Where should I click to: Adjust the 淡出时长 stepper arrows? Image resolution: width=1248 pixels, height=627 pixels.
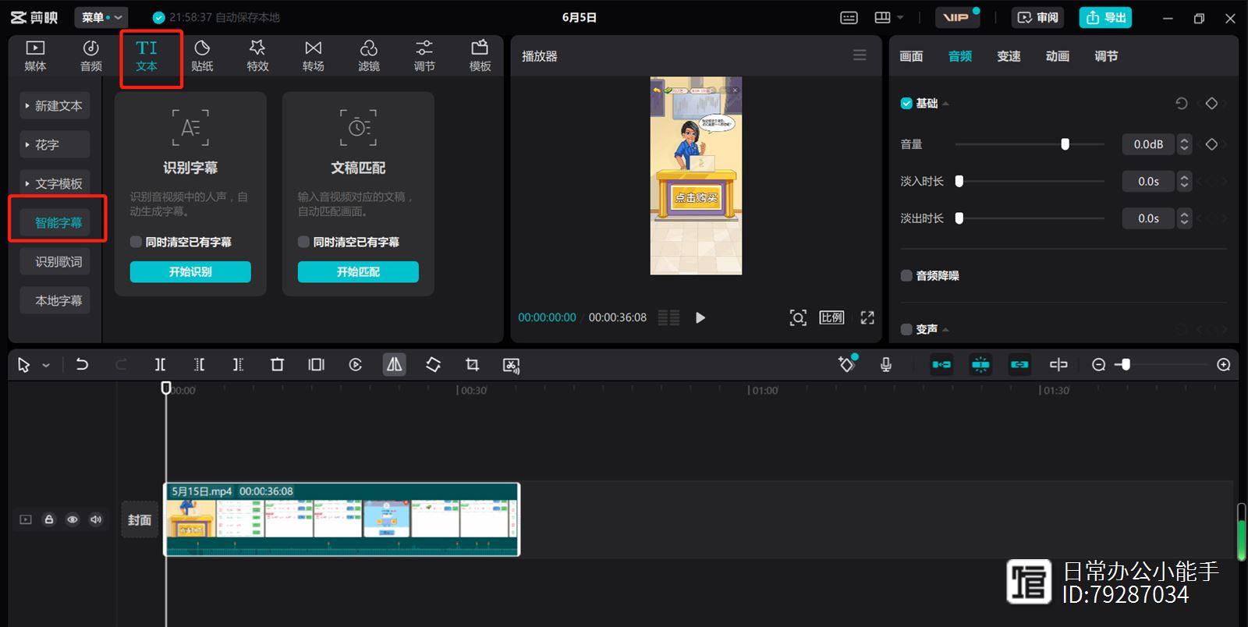pos(1184,218)
